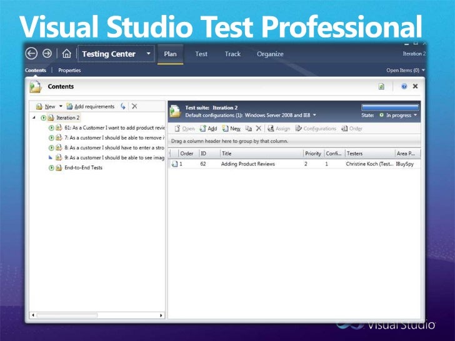Click the refresh icon in Contents header
The height and width of the screenshot is (341, 455).
[381, 86]
